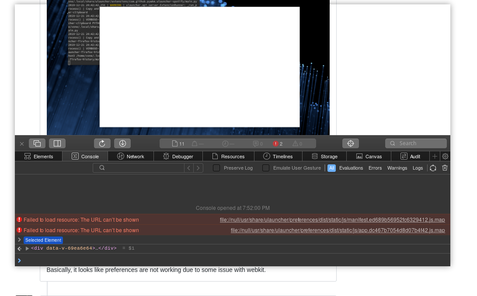
Task: Expand the div data-v-69ea6e64 element entry
Action: (x=27, y=248)
